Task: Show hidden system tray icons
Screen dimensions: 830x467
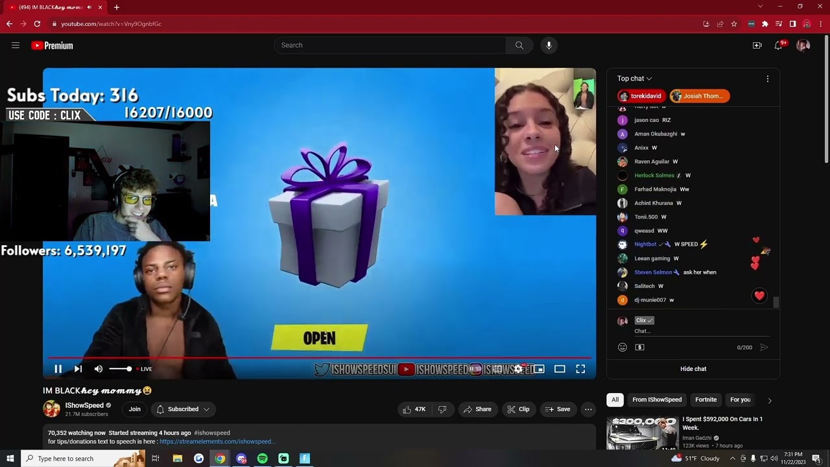Action: (733, 459)
